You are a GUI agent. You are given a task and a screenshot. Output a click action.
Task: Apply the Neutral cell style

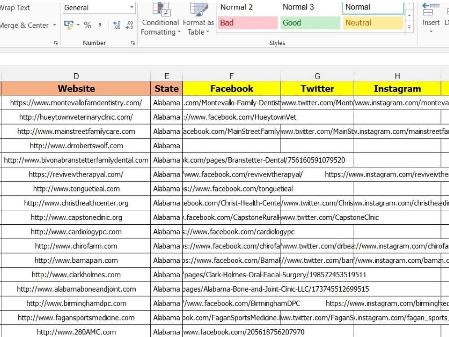(373, 22)
